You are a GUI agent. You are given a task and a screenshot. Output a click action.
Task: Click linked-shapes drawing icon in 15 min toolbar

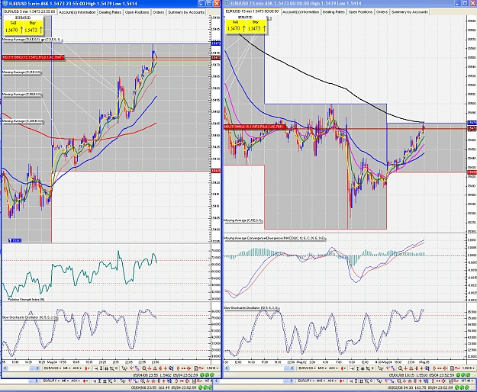click(393, 368)
